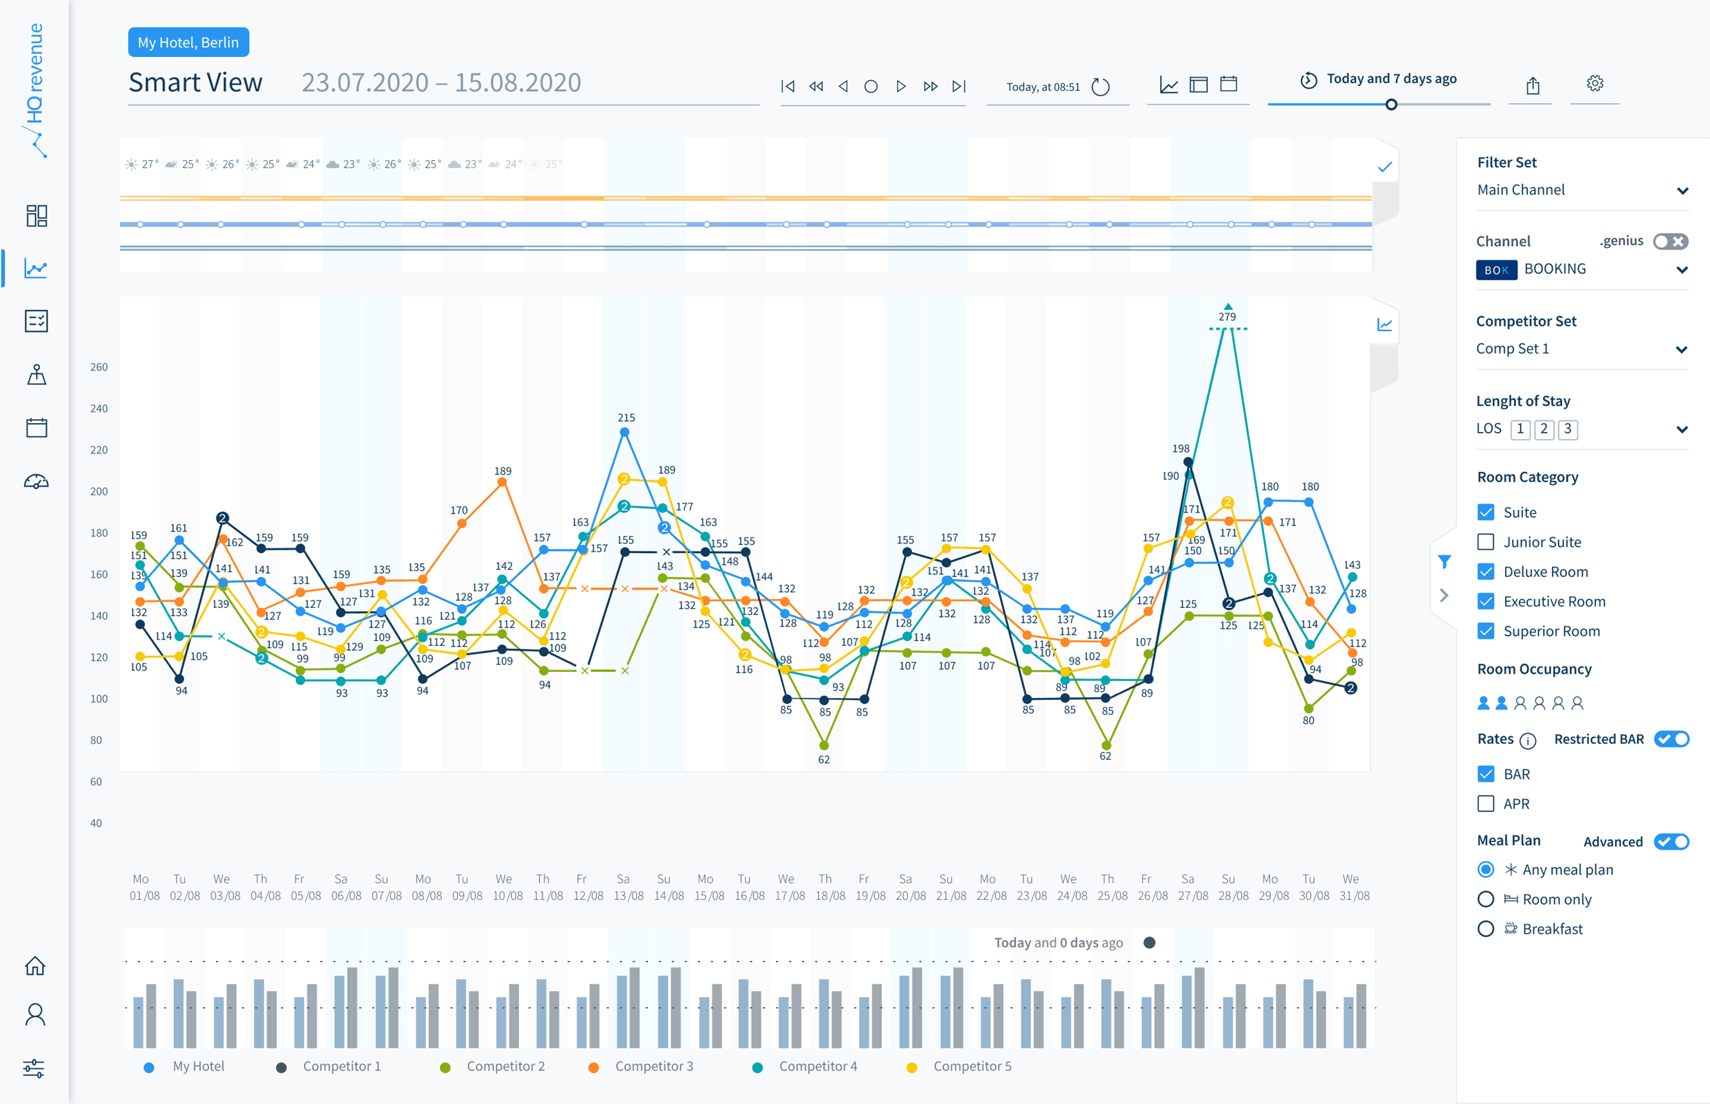Click the My Hotel, Berlin badge
Viewport: 1710px width, 1104px height.
(x=188, y=42)
